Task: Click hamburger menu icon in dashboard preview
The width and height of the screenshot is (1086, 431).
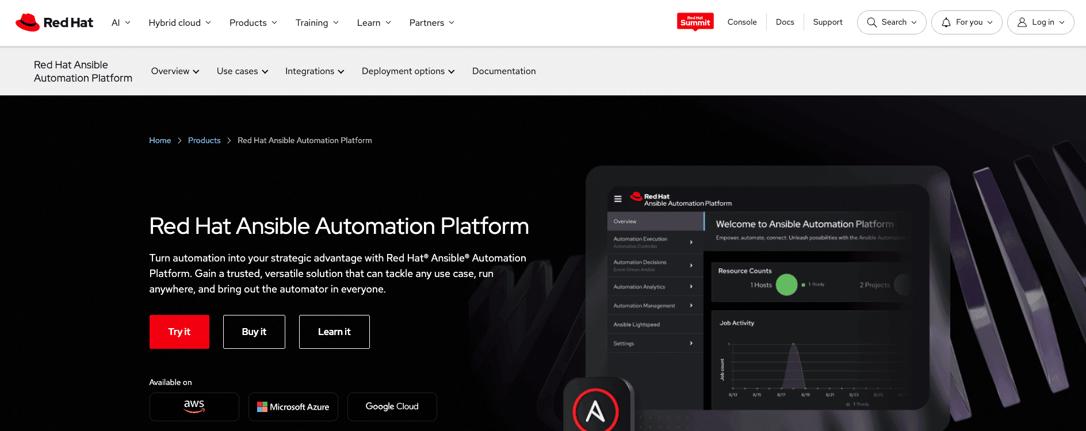Action: tap(618, 199)
